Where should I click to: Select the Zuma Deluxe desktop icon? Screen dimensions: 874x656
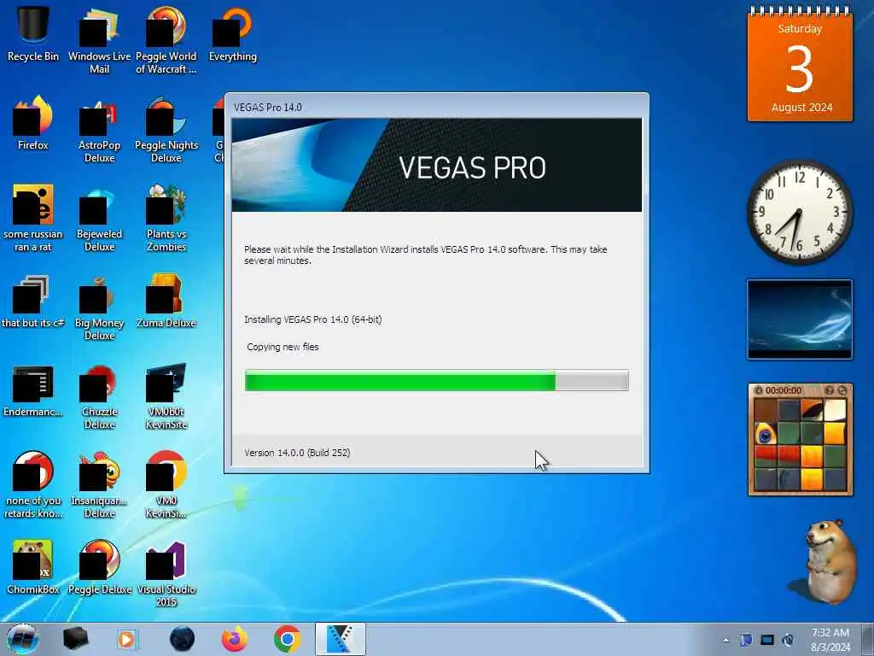166,302
